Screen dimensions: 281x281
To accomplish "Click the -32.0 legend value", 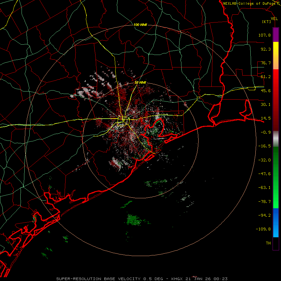I will (264, 160).
